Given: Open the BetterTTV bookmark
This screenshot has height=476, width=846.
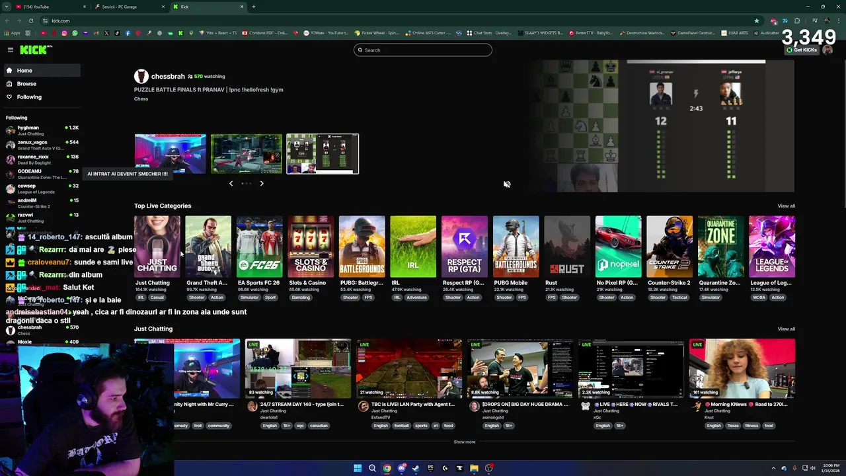Looking at the screenshot, I should 591,33.
